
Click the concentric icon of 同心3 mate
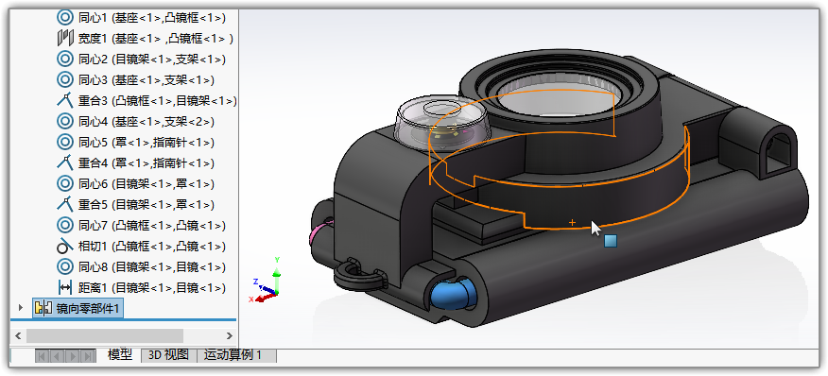pyautogui.click(x=65, y=79)
